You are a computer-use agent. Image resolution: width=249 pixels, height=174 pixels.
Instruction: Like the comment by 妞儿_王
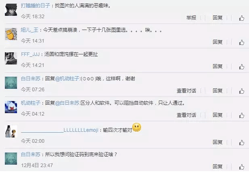pyautogui.click(x=242, y=42)
